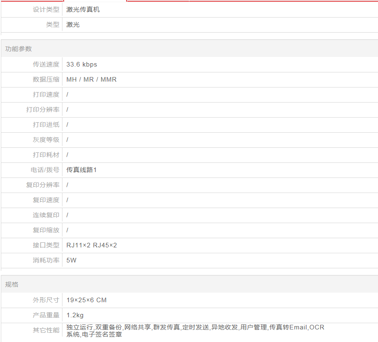Select the 5W power consumption value
378x342 pixels.
(x=71, y=260)
